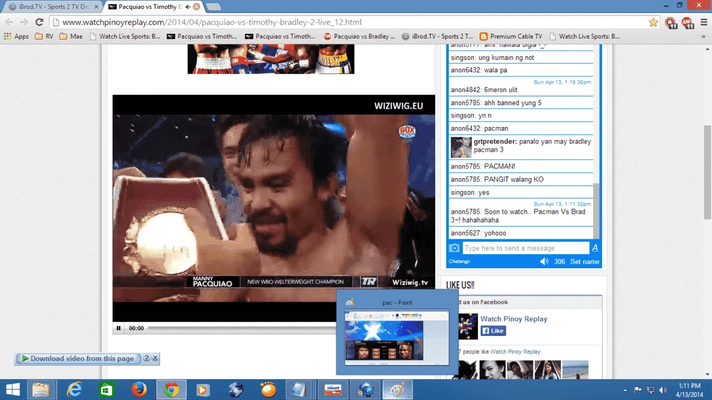Bookmark this page with the star icon

tap(653, 22)
